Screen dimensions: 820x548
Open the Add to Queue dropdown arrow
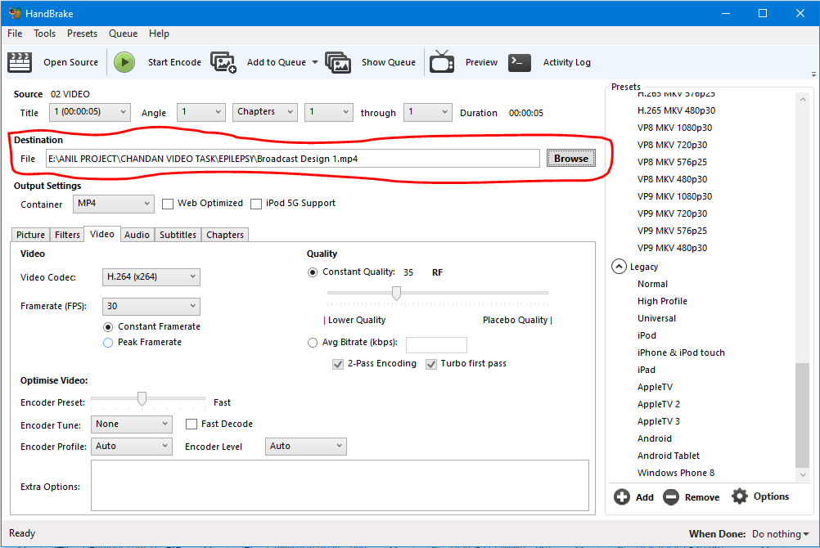[x=315, y=62]
